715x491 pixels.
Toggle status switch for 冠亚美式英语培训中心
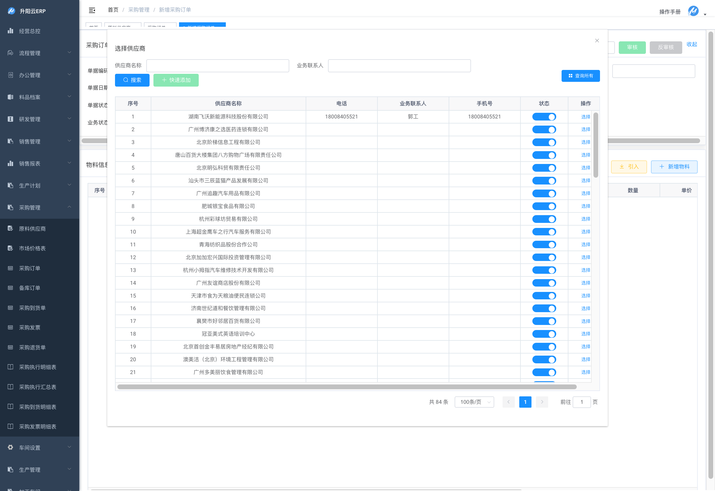[x=544, y=334]
